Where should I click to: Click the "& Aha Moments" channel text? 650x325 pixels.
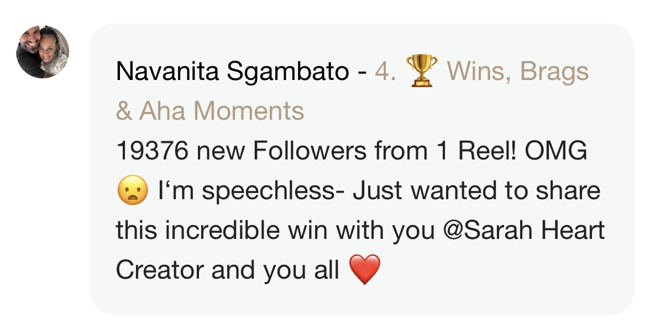(x=210, y=111)
